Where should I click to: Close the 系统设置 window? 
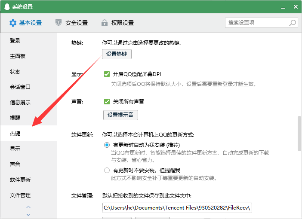[296, 7]
